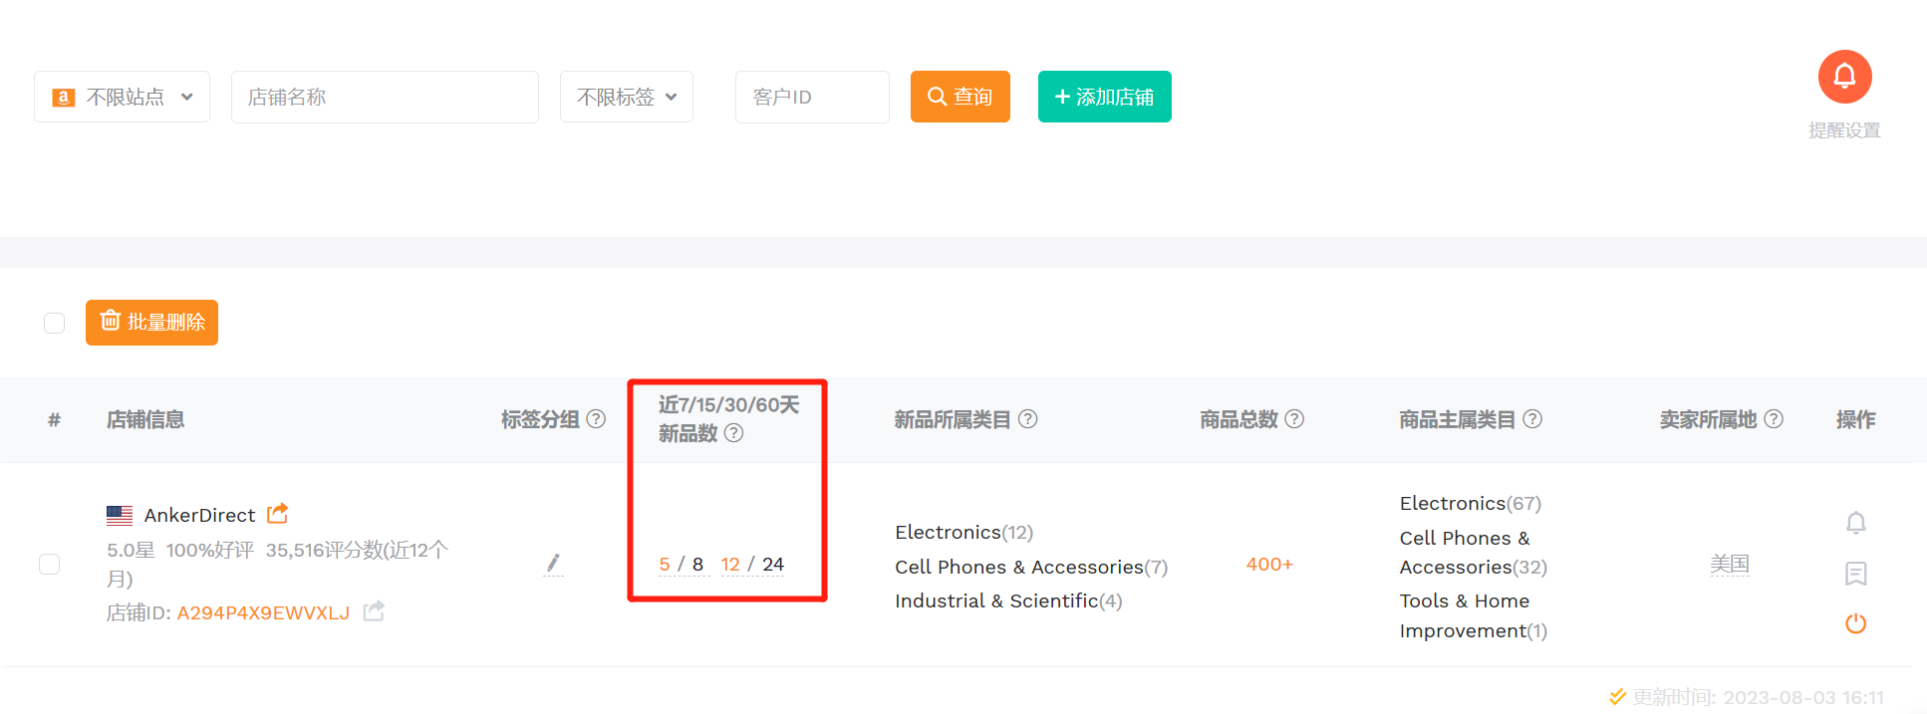The height and width of the screenshot is (714, 1927).
Task: Click the orange 查询 search button
Action: (960, 97)
